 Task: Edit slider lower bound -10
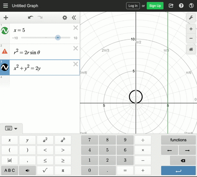click(x=15, y=38)
